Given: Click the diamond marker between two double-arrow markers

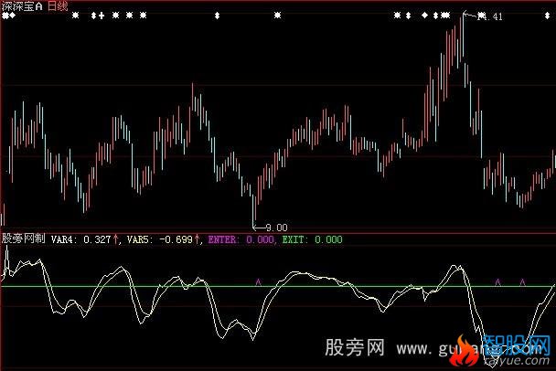Looking at the screenshot, I should click(x=424, y=16).
